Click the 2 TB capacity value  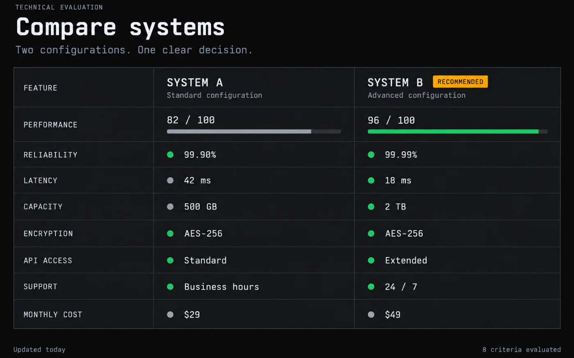395,207
